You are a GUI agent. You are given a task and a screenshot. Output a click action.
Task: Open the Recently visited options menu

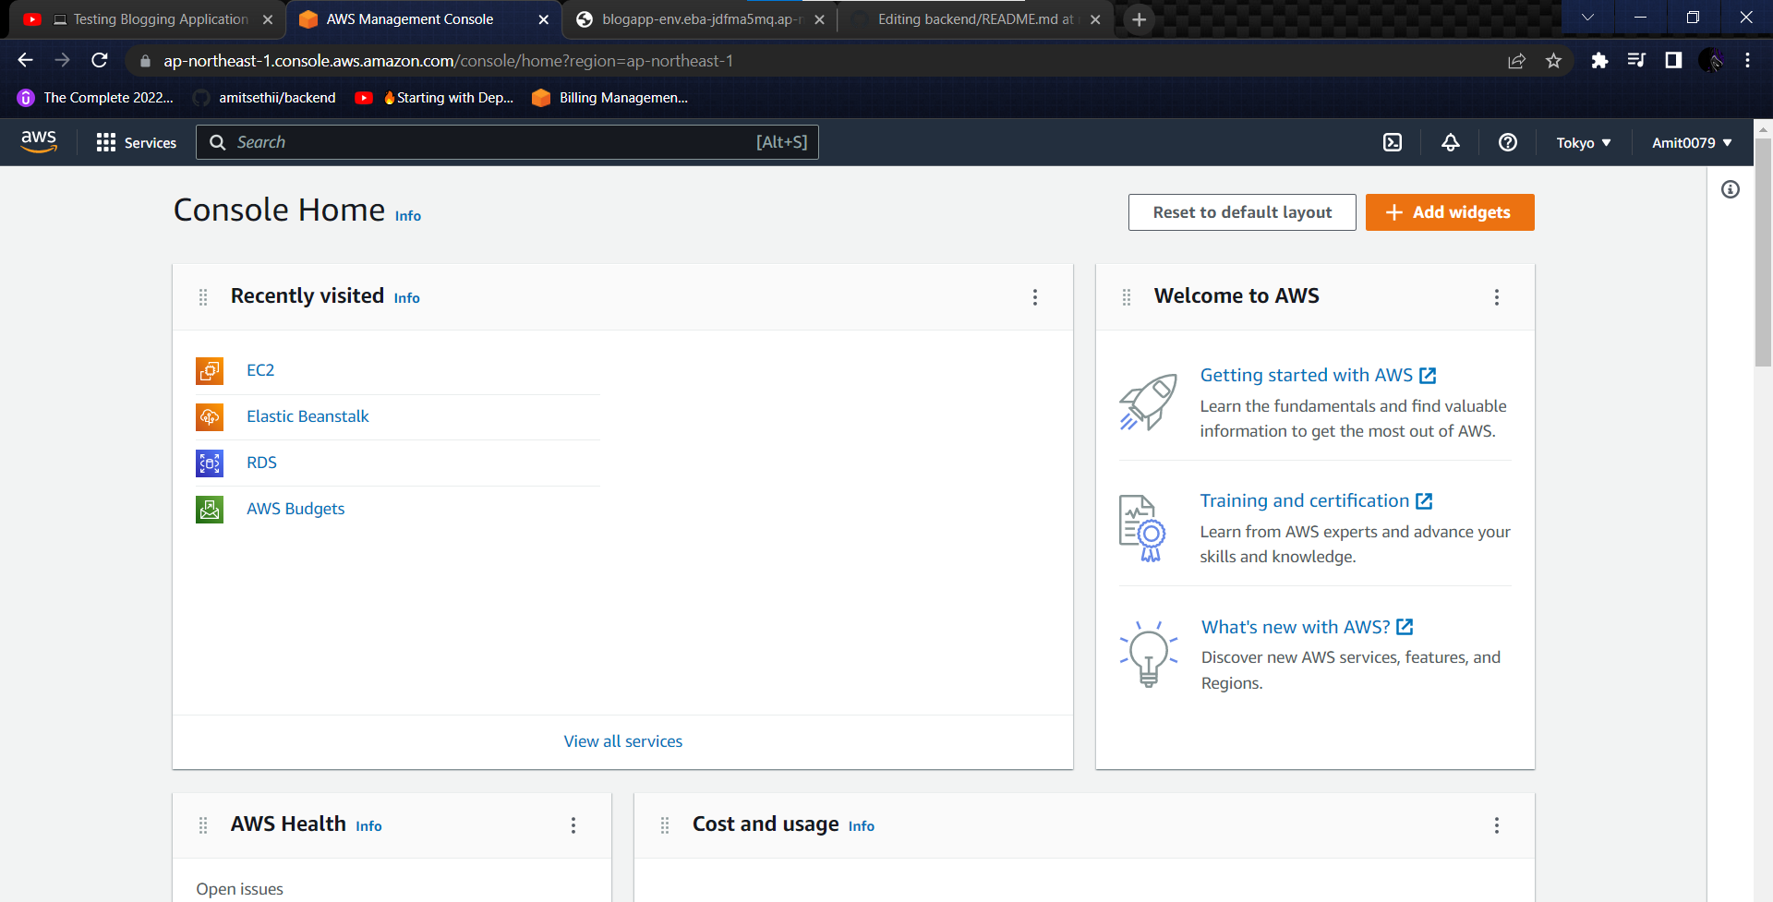coord(1035,297)
